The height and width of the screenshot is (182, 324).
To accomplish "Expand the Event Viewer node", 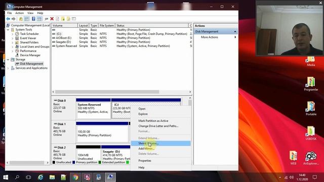I will point(12,38).
